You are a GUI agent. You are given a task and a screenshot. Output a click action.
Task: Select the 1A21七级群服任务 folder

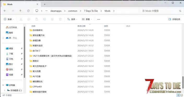(51, 56)
